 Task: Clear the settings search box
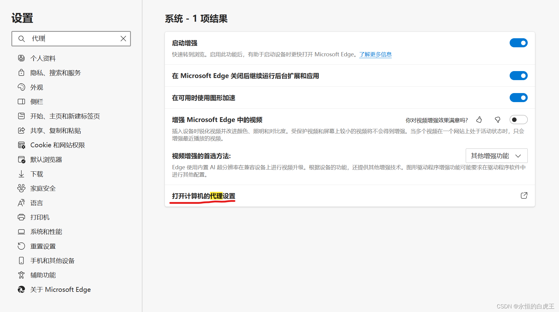point(123,39)
